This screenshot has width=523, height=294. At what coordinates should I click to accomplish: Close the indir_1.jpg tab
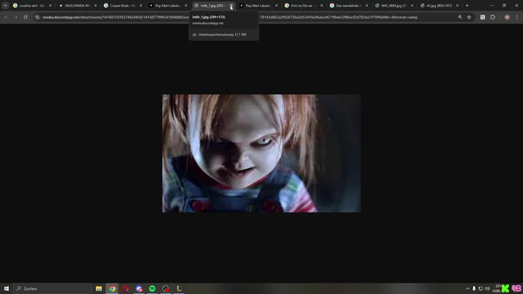click(231, 6)
